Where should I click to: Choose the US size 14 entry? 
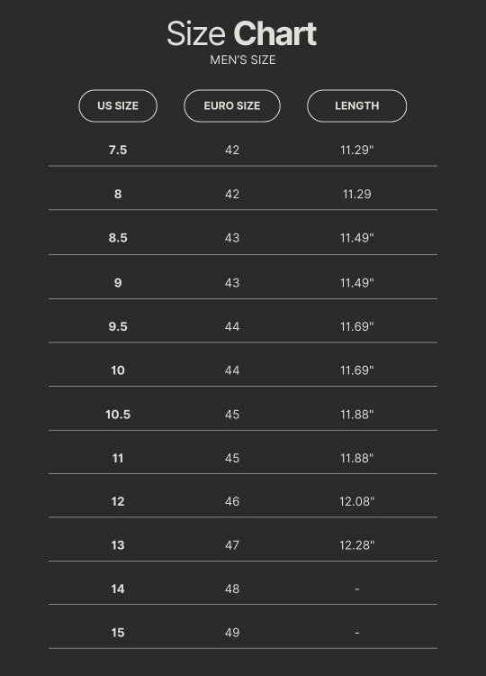tap(118, 589)
